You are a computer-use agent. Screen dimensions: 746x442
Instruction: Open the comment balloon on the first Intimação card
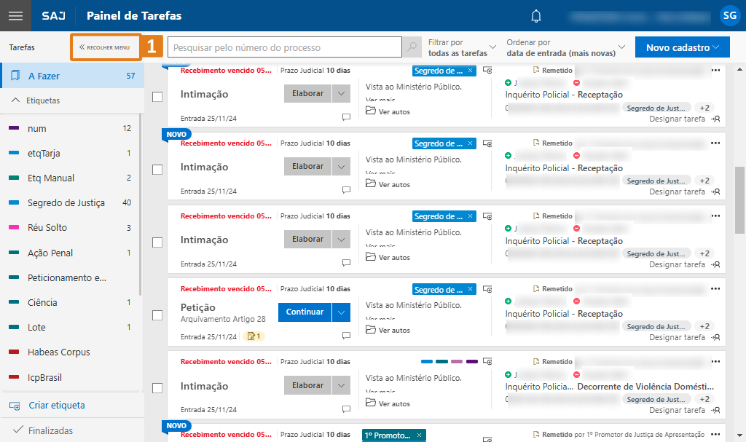(x=345, y=117)
